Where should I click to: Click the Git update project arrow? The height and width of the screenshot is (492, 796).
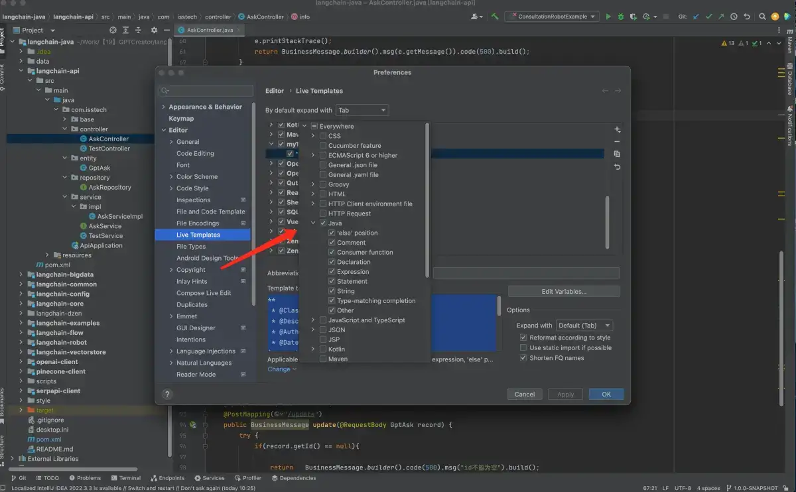coord(696,17)
